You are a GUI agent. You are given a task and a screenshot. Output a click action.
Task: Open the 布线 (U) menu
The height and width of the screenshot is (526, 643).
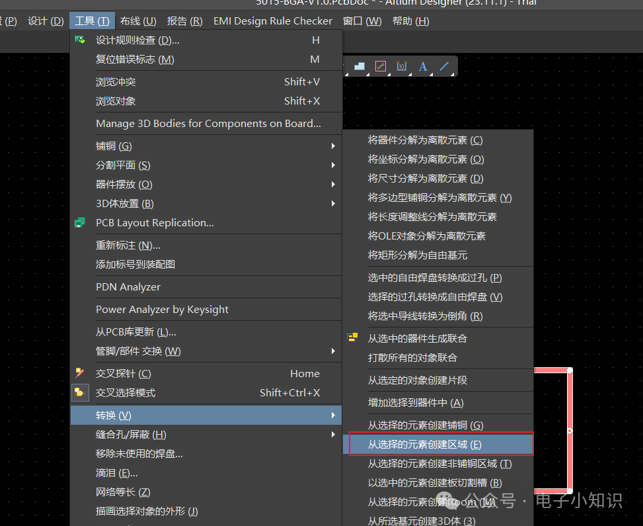pyautogui.click(x=138, y=21)
